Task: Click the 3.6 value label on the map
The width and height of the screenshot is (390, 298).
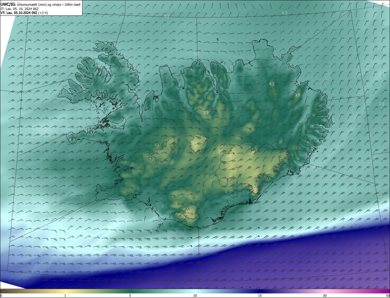Action: 297,95
